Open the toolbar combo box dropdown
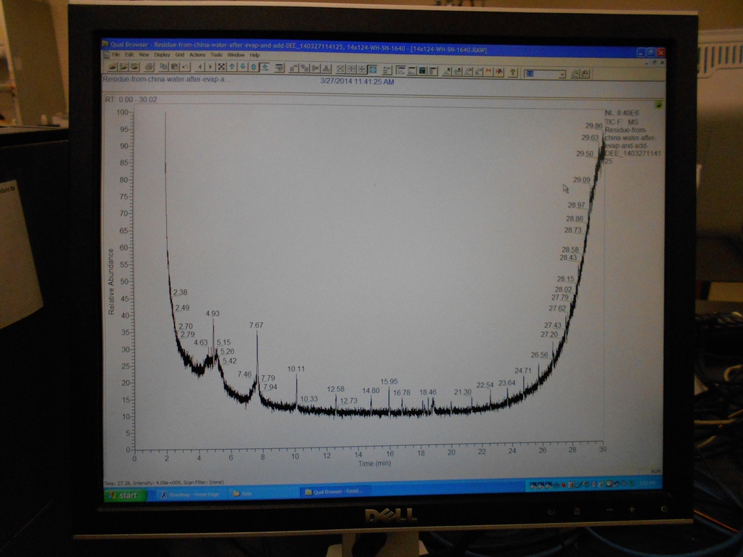 (x=562, y=74)
